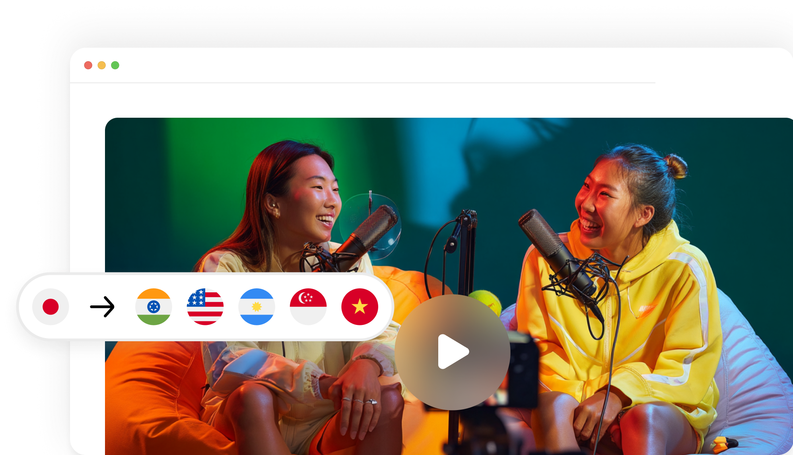Click the camera at the video's bottom
This screenshot has height=455, width=793.
(521, 370)
